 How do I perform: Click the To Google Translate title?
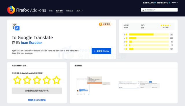(32, 38)
